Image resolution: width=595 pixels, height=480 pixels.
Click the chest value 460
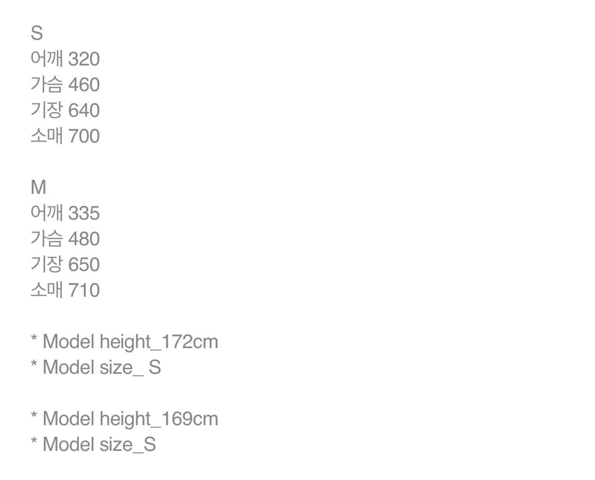tap(84, 85)
